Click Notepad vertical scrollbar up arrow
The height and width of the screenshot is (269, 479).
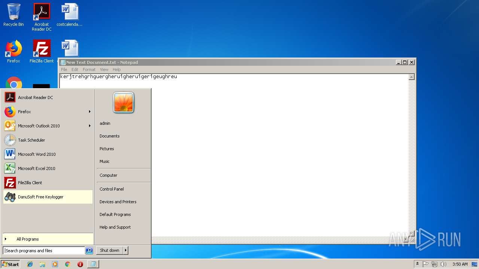412,77
